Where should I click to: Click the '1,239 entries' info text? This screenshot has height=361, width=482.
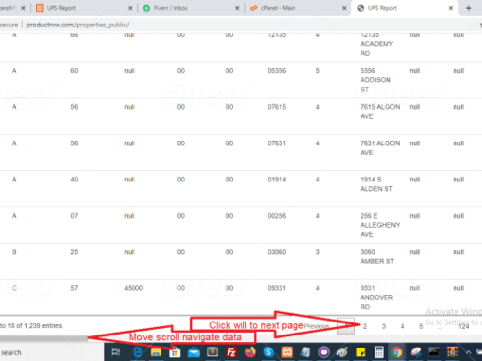(43, 326)
